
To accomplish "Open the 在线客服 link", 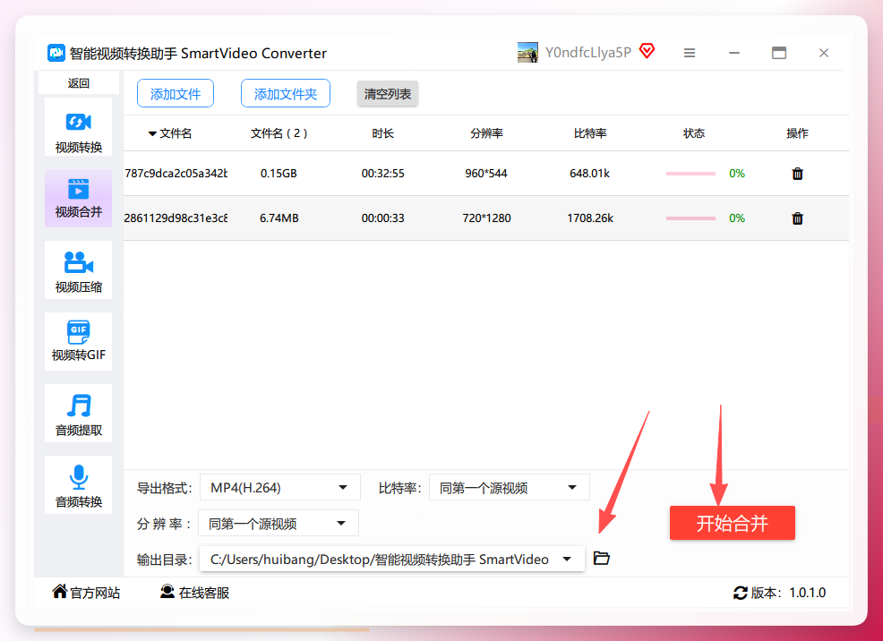I will tap(204, 593).
